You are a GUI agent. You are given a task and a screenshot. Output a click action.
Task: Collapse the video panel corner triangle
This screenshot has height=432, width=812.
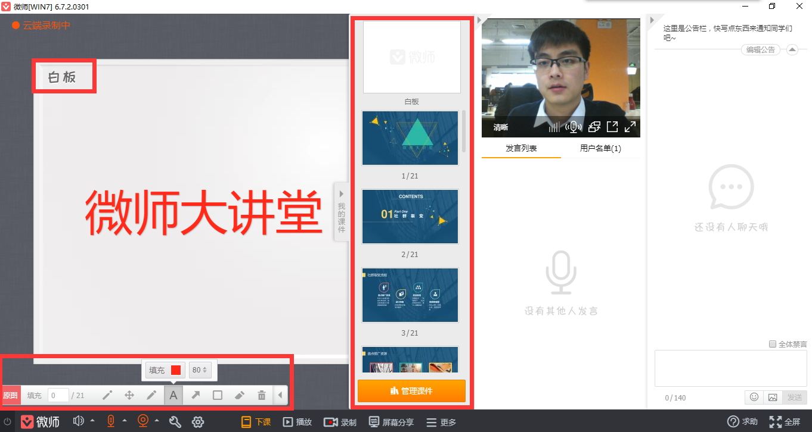(x=479, y=21)
